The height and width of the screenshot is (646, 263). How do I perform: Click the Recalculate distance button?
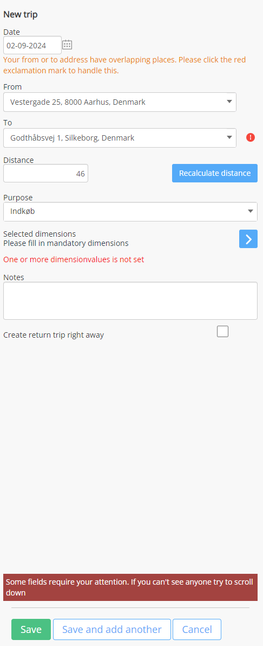coord(214,173)
